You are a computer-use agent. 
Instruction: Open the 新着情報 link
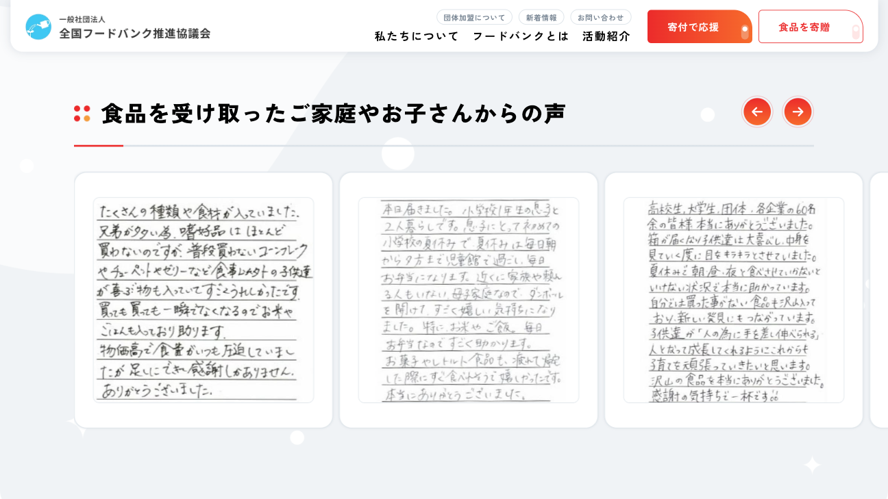click(x=543, y=16)
